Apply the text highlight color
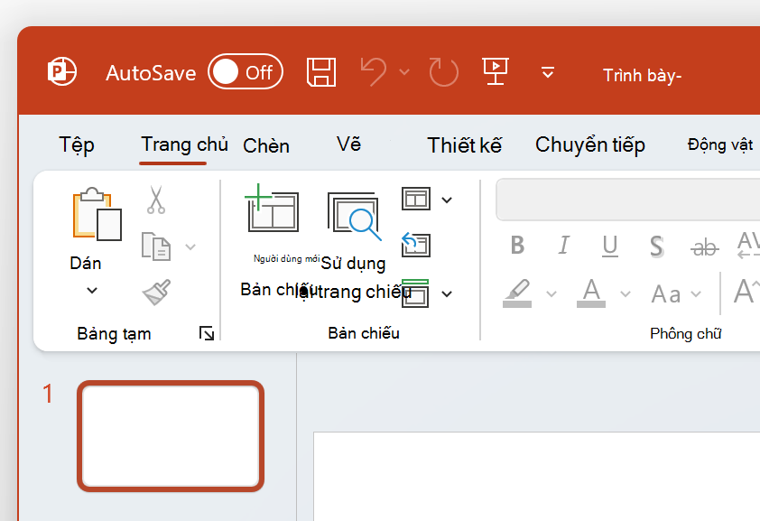760x521 pixels. [517, 293]
